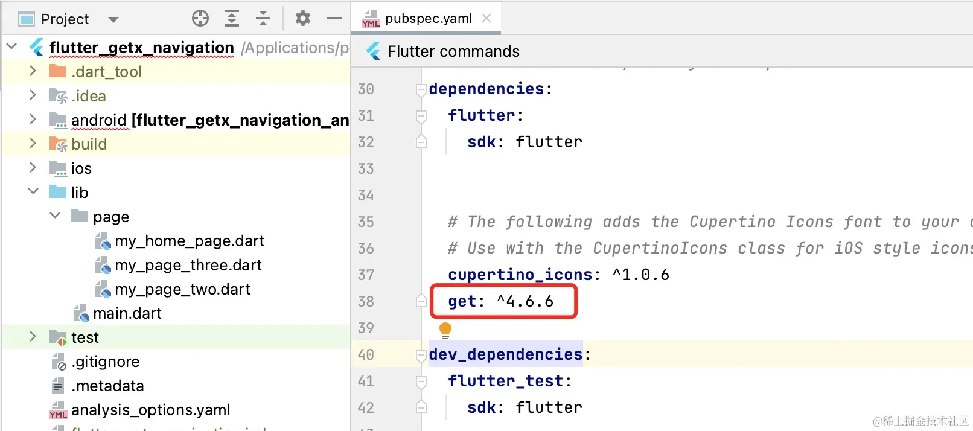This screenshot has width=973, height=431.
Task: Fold the flutter_test block at line 41
Action: pyautogui.click(x=421, y=382)
